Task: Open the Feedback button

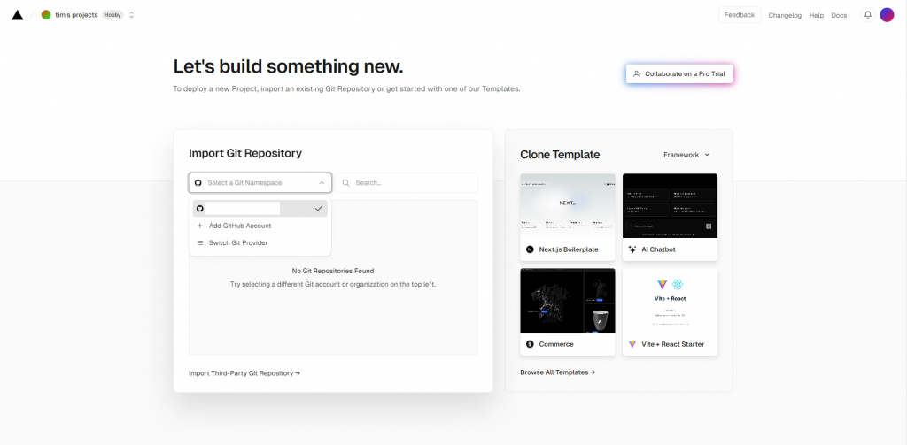Action: tap(740, 15)
